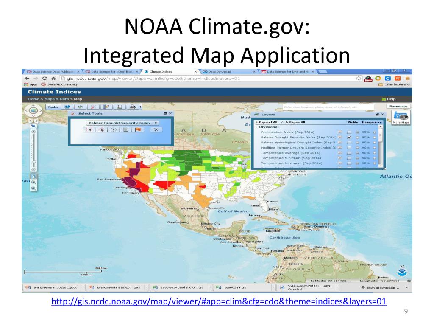434x326 pixels.
Task: Collapse the Divisional layer group
Action: point(257,127)
